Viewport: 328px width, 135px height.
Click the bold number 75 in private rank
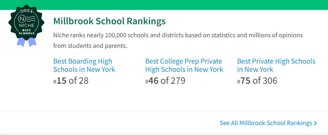[x=246, y=81]
